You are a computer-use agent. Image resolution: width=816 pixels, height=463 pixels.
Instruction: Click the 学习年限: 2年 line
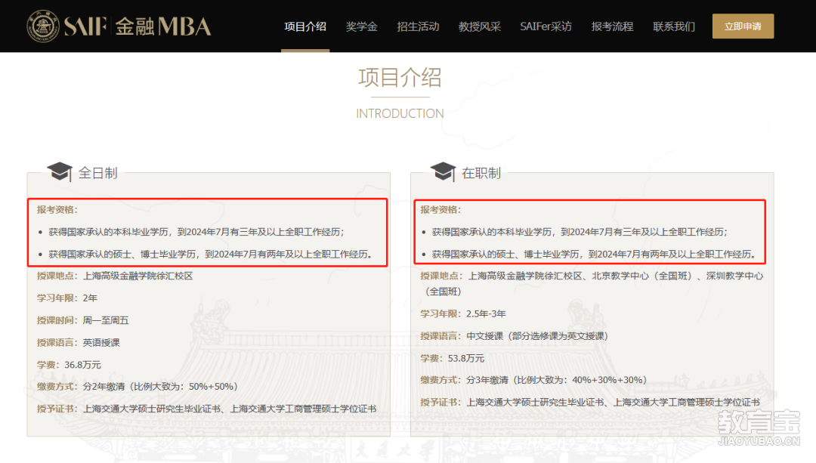coord(66,298)
